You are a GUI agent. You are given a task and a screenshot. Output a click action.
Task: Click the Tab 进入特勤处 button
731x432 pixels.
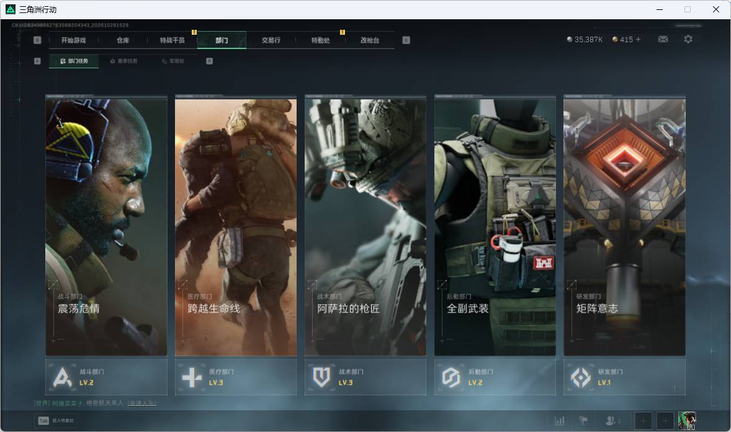pyautogui.click(x=56, y=421)
